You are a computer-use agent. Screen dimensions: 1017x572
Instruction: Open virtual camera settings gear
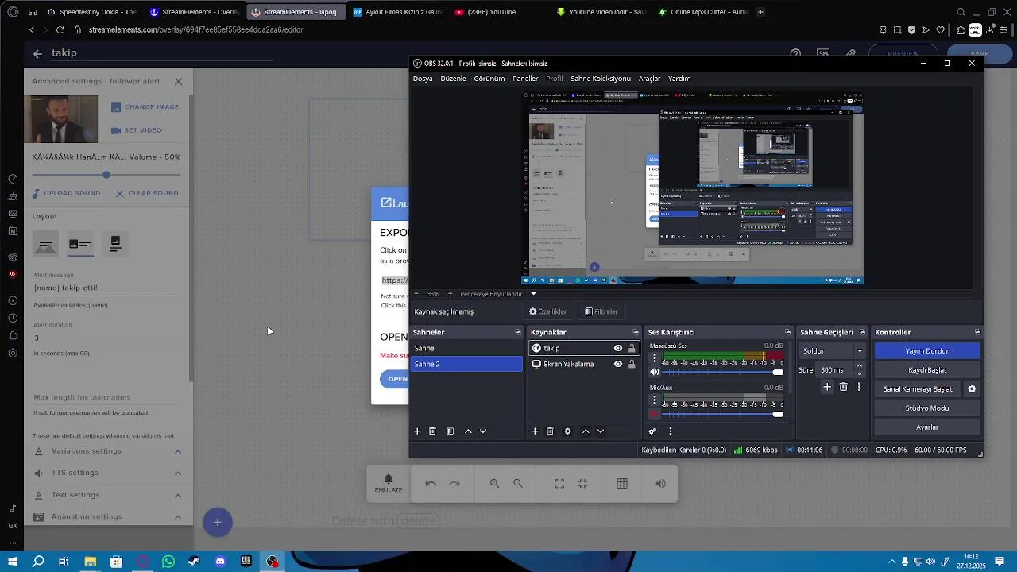(972, 389)
